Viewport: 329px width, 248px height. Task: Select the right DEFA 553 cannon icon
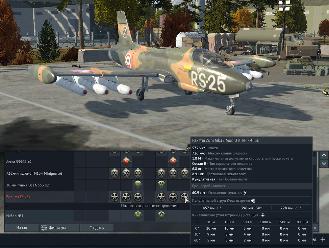point(161,185)
